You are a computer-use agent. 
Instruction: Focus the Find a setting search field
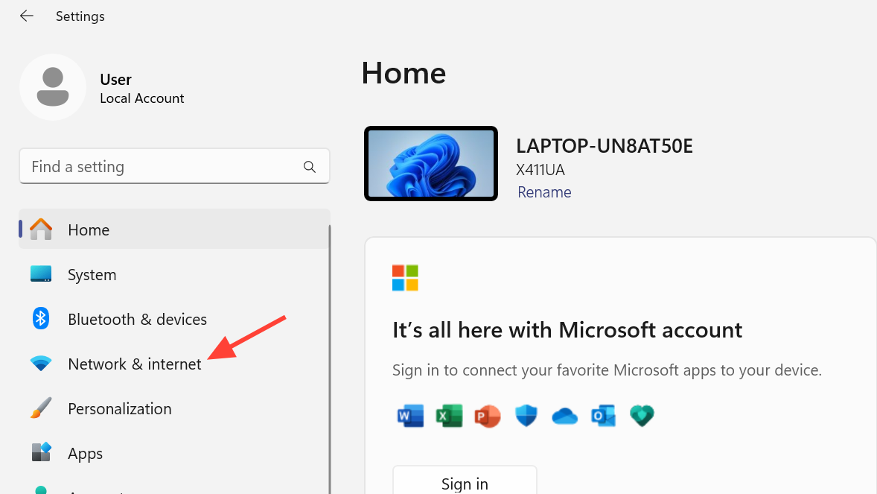pyautogui.click(x=164, y=167)
